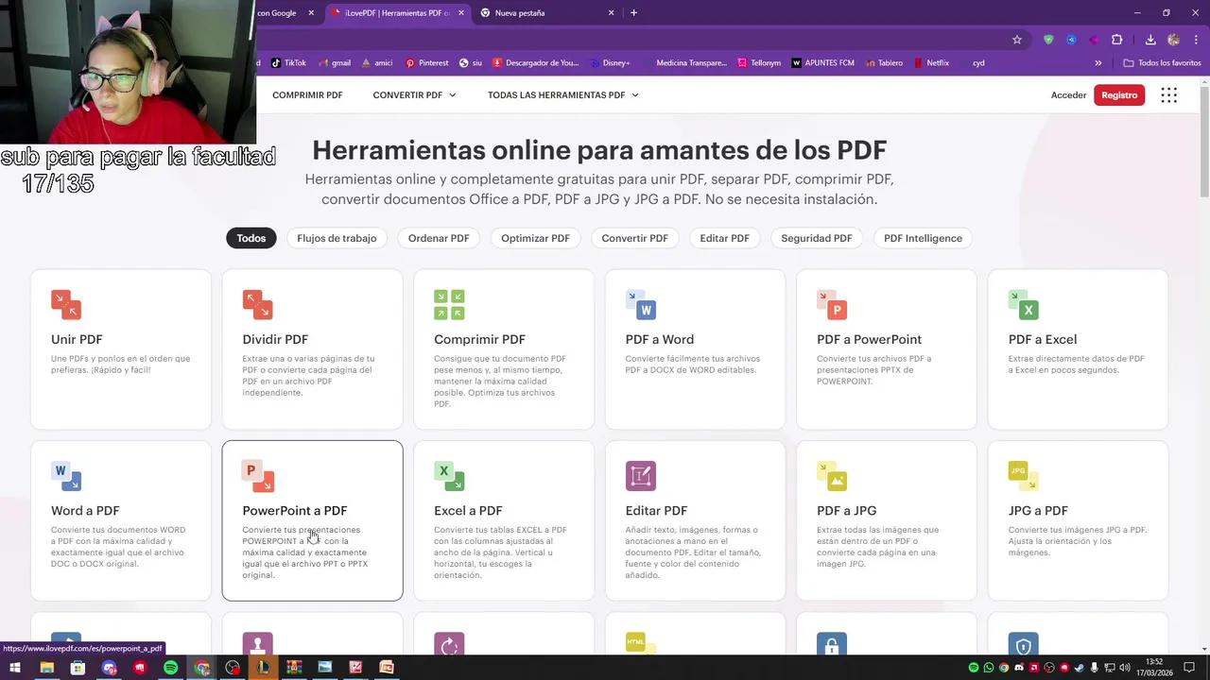Open the Todos los favoritos folder
Viewport: 1210px width, 680px height.
1162,63
